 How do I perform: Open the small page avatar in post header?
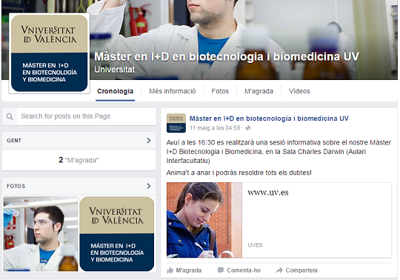(176, 123)
